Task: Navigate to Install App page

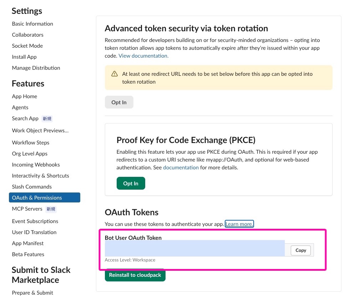Action: tap(24, 57)
